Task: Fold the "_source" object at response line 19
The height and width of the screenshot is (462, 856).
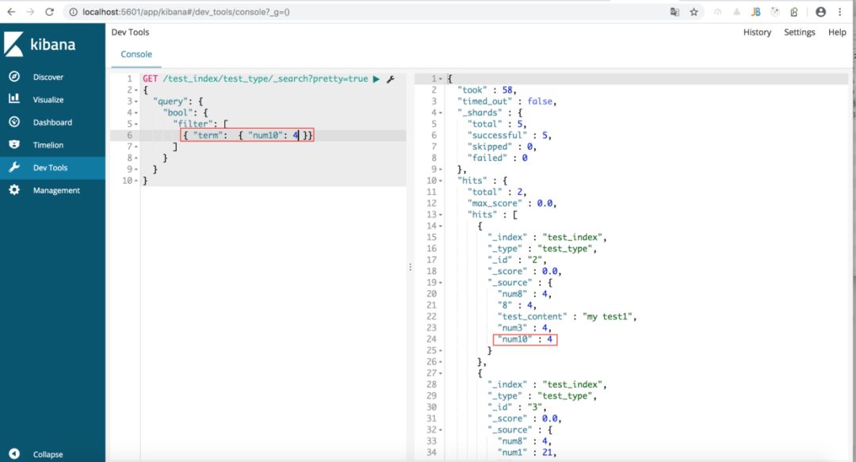Action: (441, 283)
